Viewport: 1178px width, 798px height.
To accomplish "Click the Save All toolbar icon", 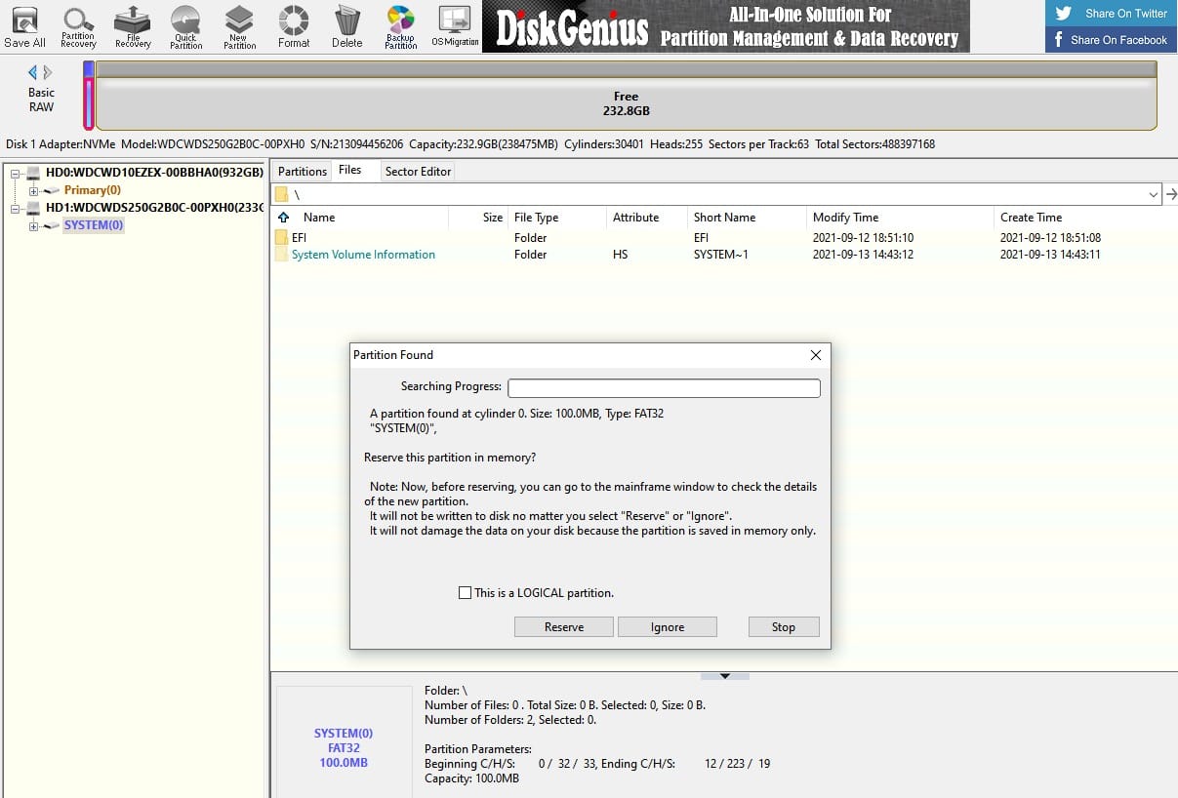I will (24, 26).
